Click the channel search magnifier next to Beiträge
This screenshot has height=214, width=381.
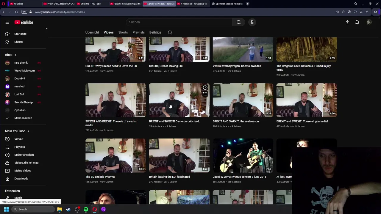pos(170,32)
